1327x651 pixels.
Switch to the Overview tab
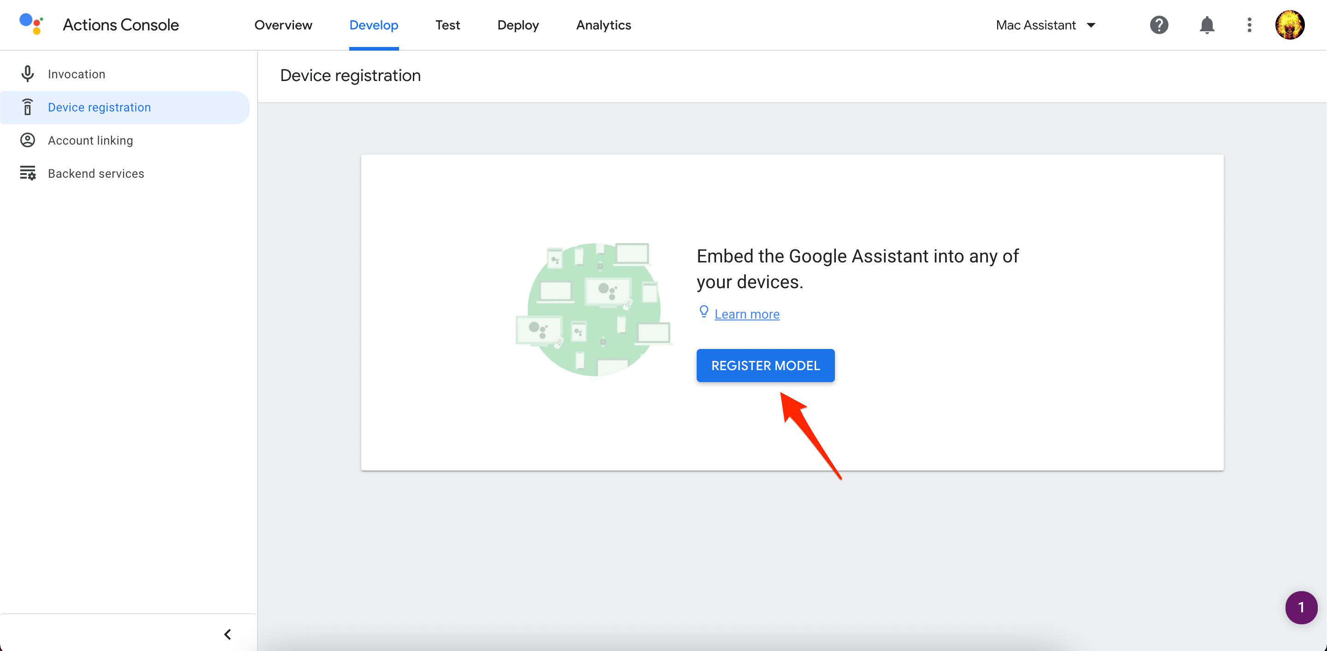pyautogui.click(x=283, y=25)
